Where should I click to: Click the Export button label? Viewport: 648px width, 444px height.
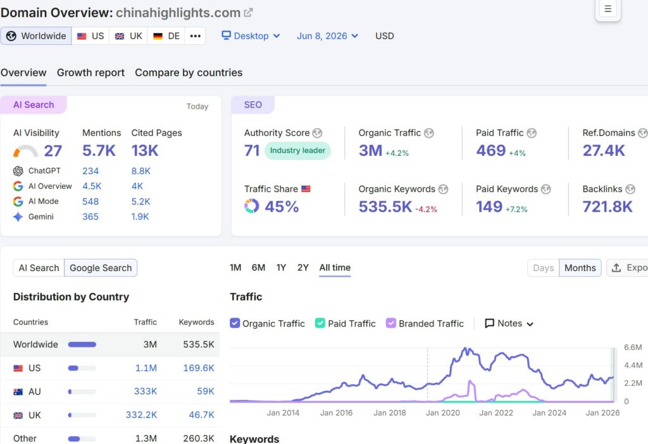(637, 268)
